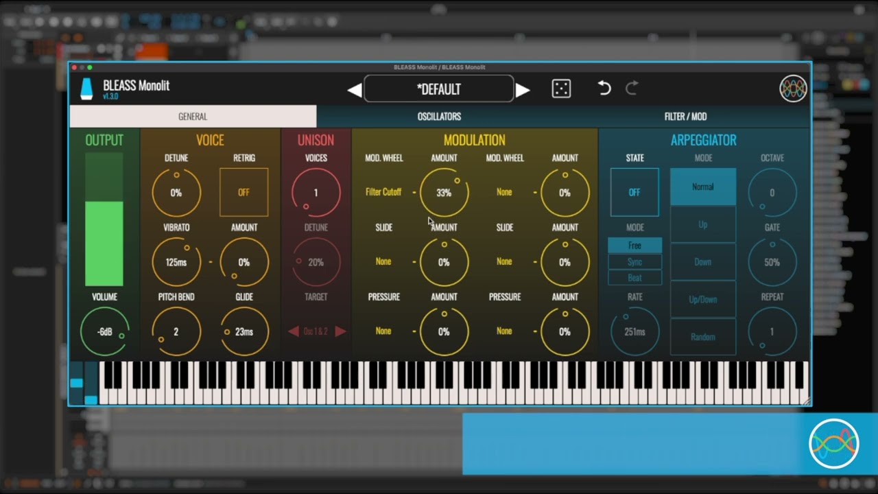Click the mod wheel strip beside keyboard
Viewport: 878px width, 494px height.
point(91,383)
